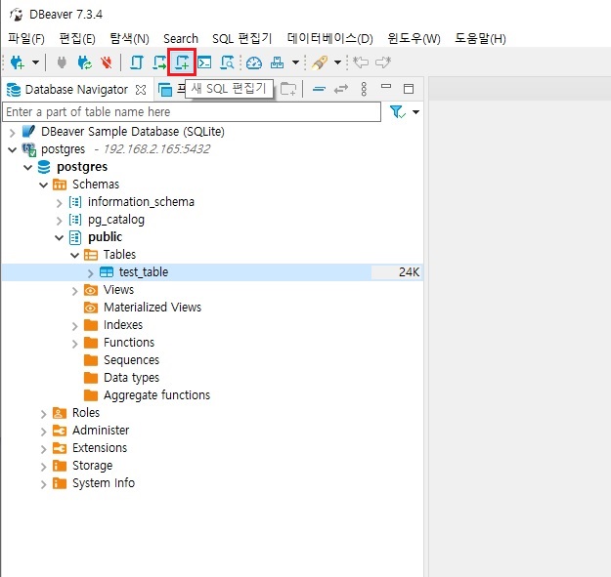611x577 pixels.
Task: Click the SQL Editor script icon
Action: (x=137, y=62)
